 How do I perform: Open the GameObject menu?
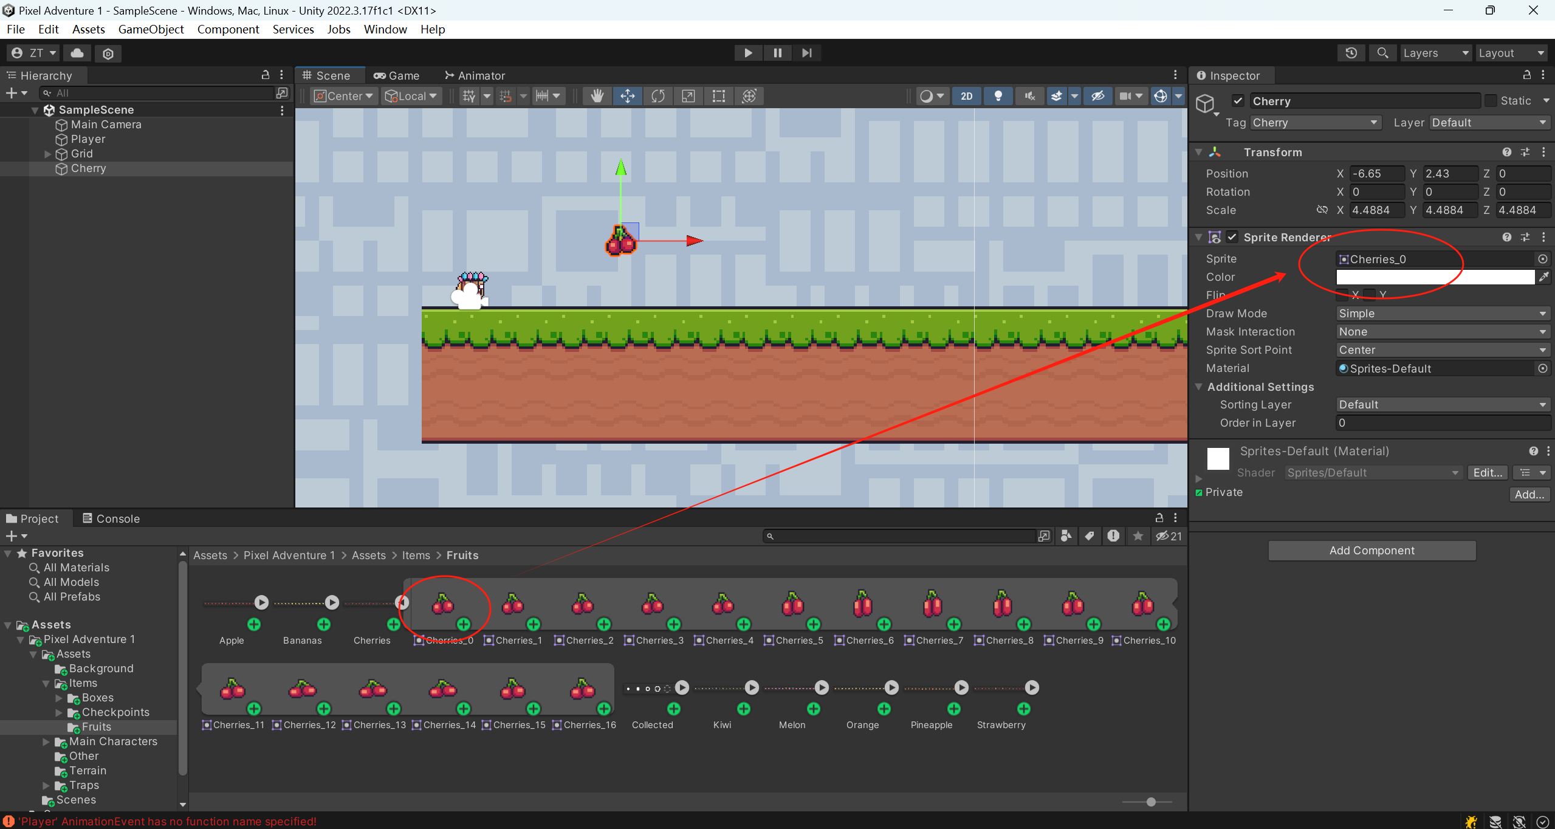pos(151,29)
